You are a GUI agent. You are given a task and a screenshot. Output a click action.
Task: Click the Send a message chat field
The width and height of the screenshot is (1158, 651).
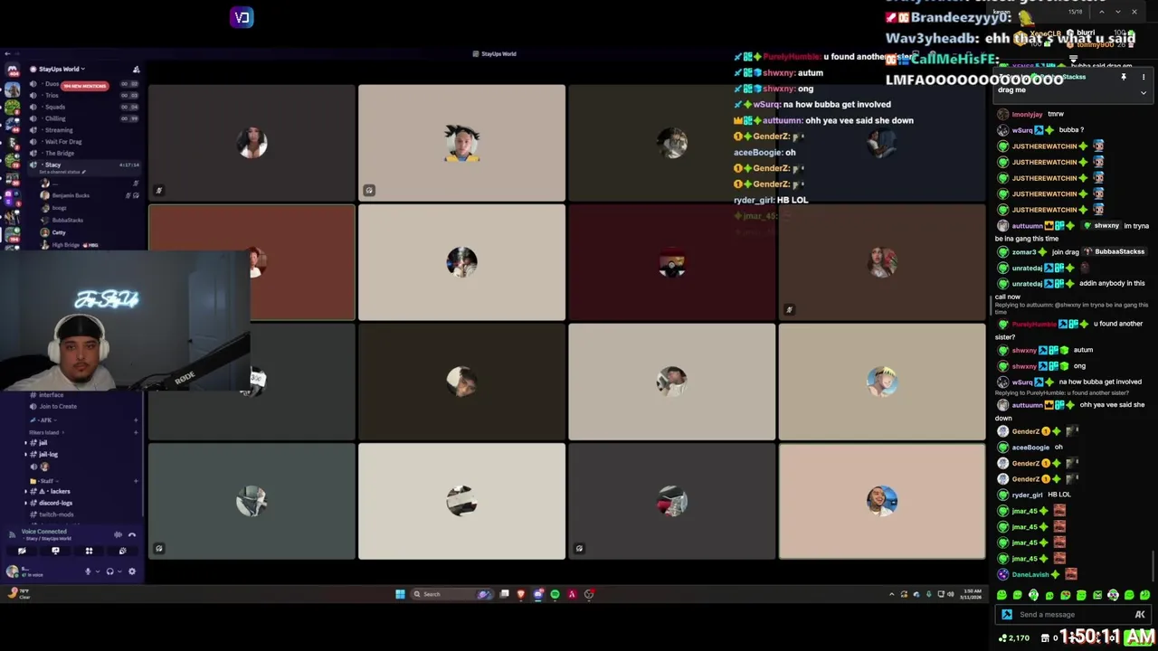coord(1074,615)
